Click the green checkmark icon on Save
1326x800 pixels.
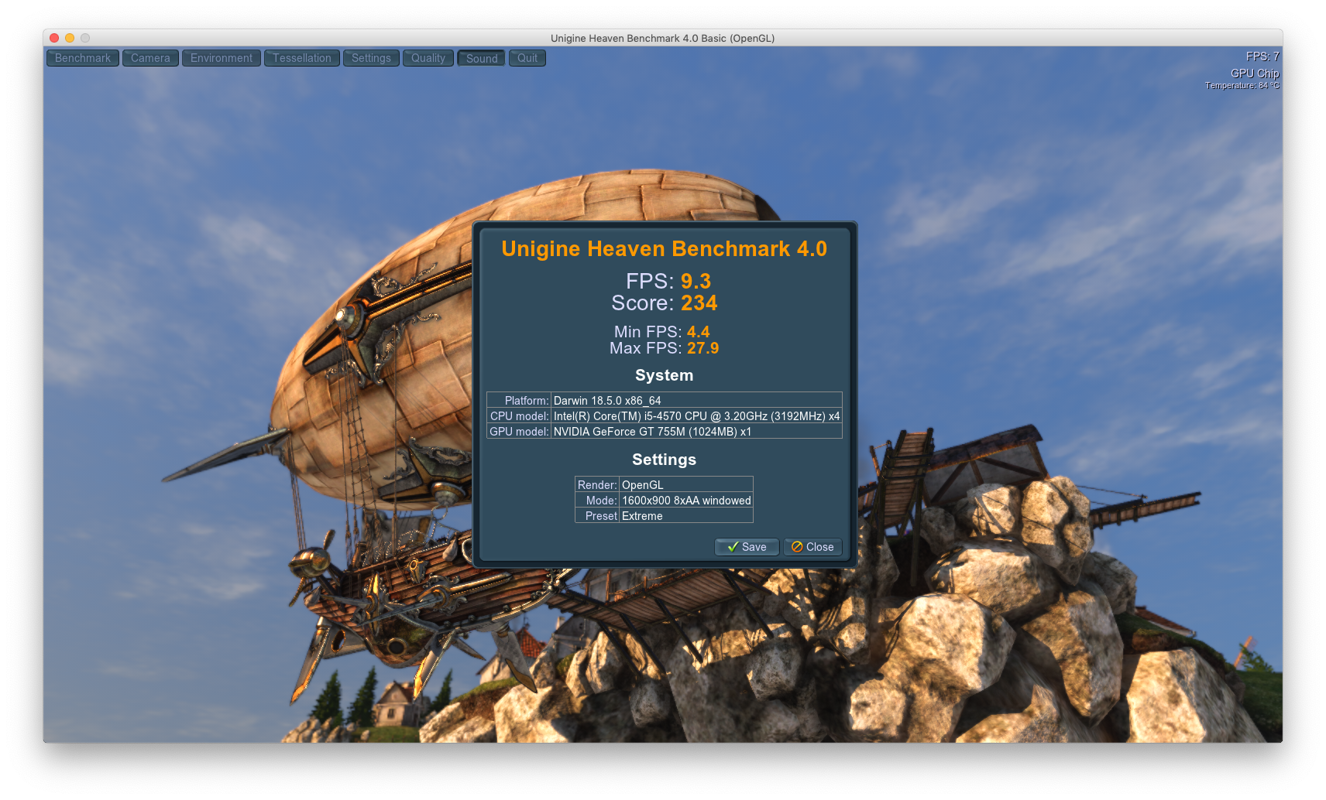733,547
